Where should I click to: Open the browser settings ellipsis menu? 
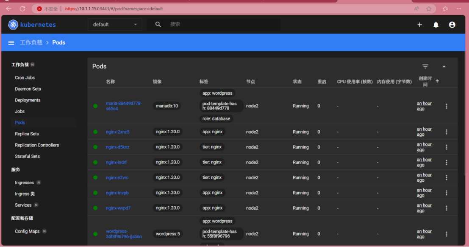[459, 8]
